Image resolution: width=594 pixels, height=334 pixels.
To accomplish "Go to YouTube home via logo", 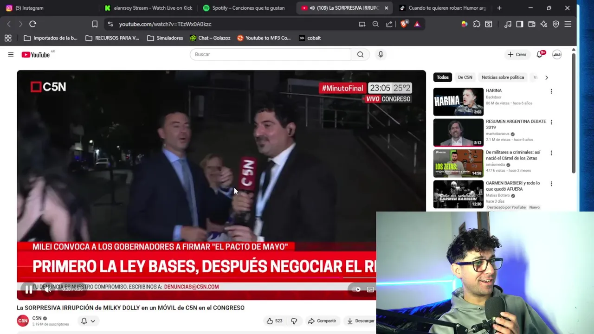I will tap(36, 55).
